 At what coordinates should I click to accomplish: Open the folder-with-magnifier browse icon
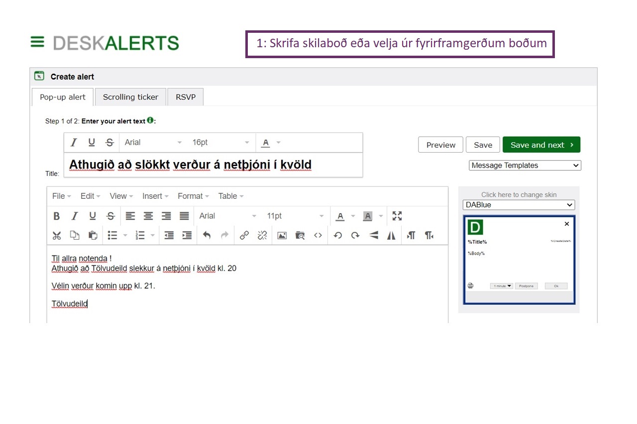[x=300, y=236]
